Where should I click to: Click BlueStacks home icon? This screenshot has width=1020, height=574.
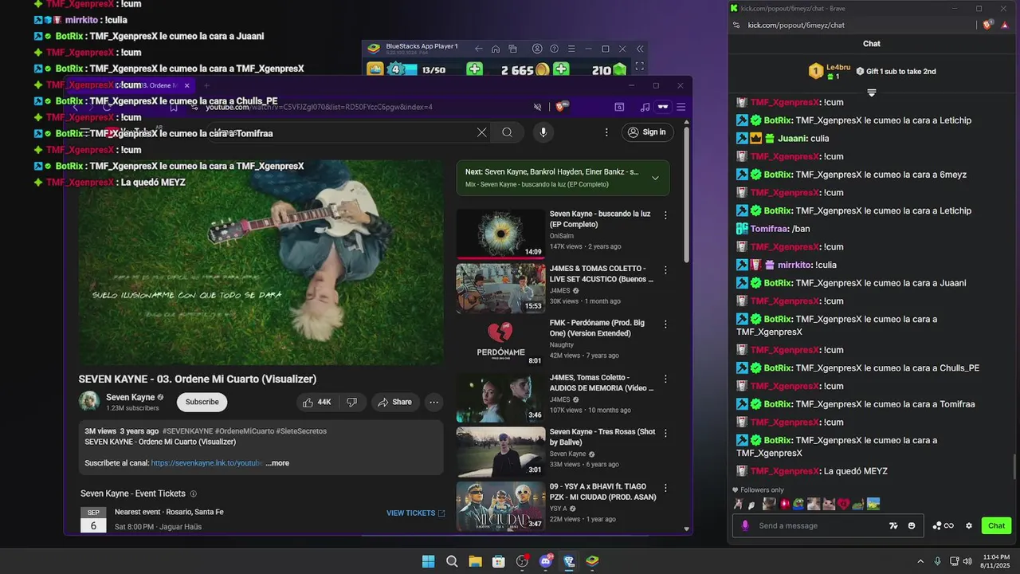(x=496, y=49)
